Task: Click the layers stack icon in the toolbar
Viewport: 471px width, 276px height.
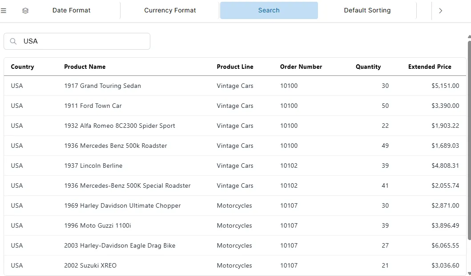Action: click(x=25, y=11)
